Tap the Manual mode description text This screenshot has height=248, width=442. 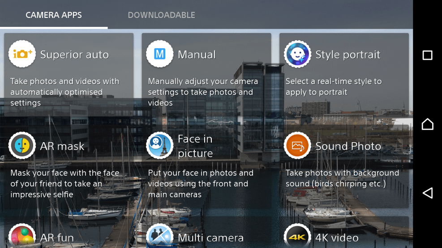pyautogui.click(x=203, y=92)
